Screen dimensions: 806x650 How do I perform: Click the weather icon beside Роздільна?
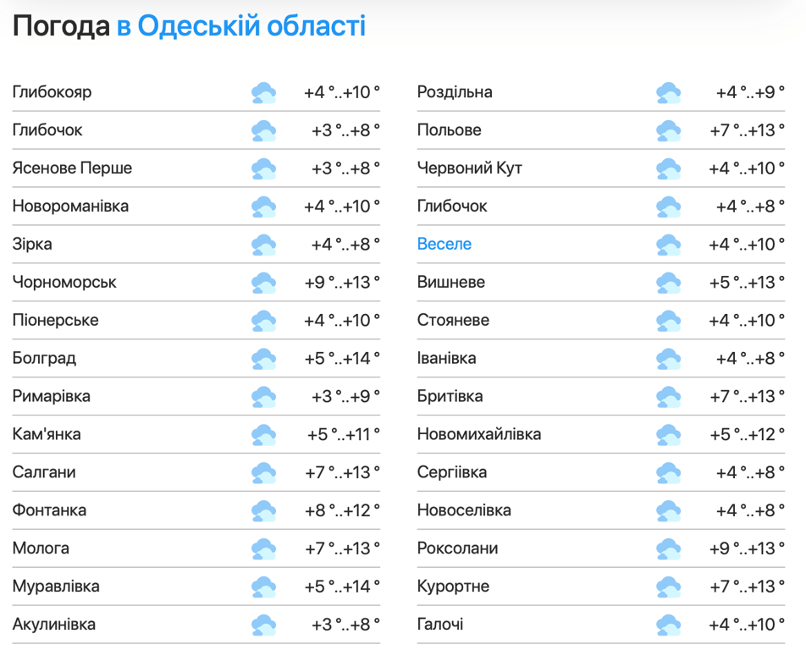668,92
